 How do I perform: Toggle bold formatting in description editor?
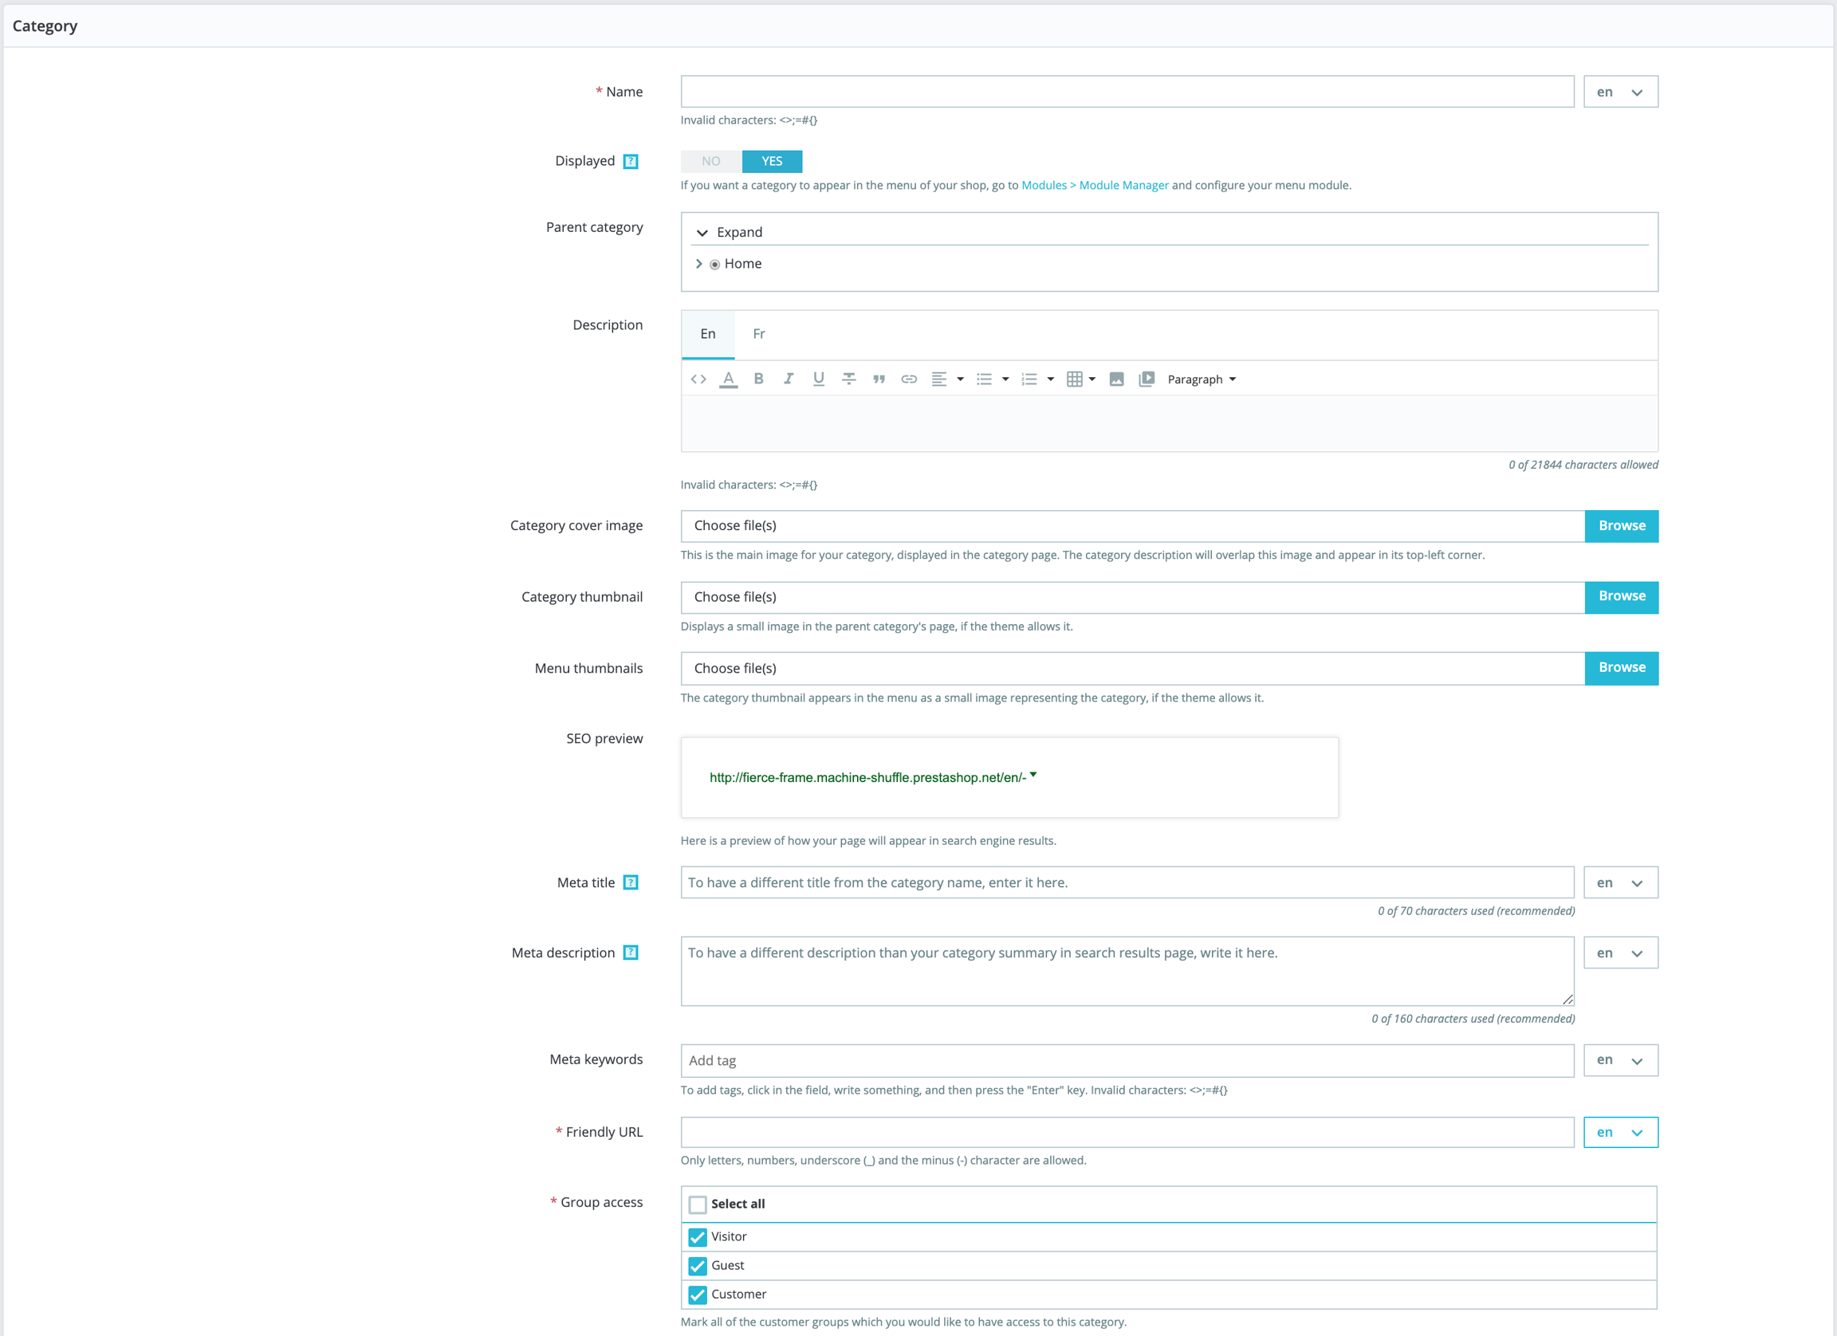(758, 379)
